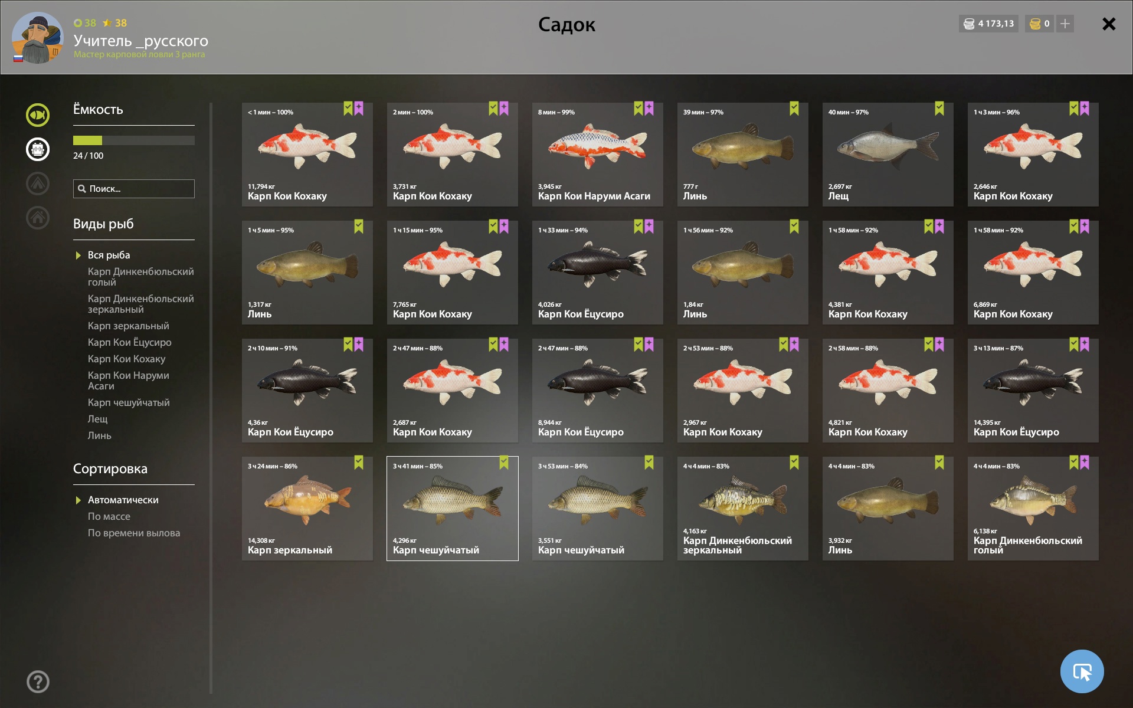Image resolution: width=1133 pixels, height=708 pixels.
Task: Filter by Карп чешуйчатый species
Action: (129, 402)
